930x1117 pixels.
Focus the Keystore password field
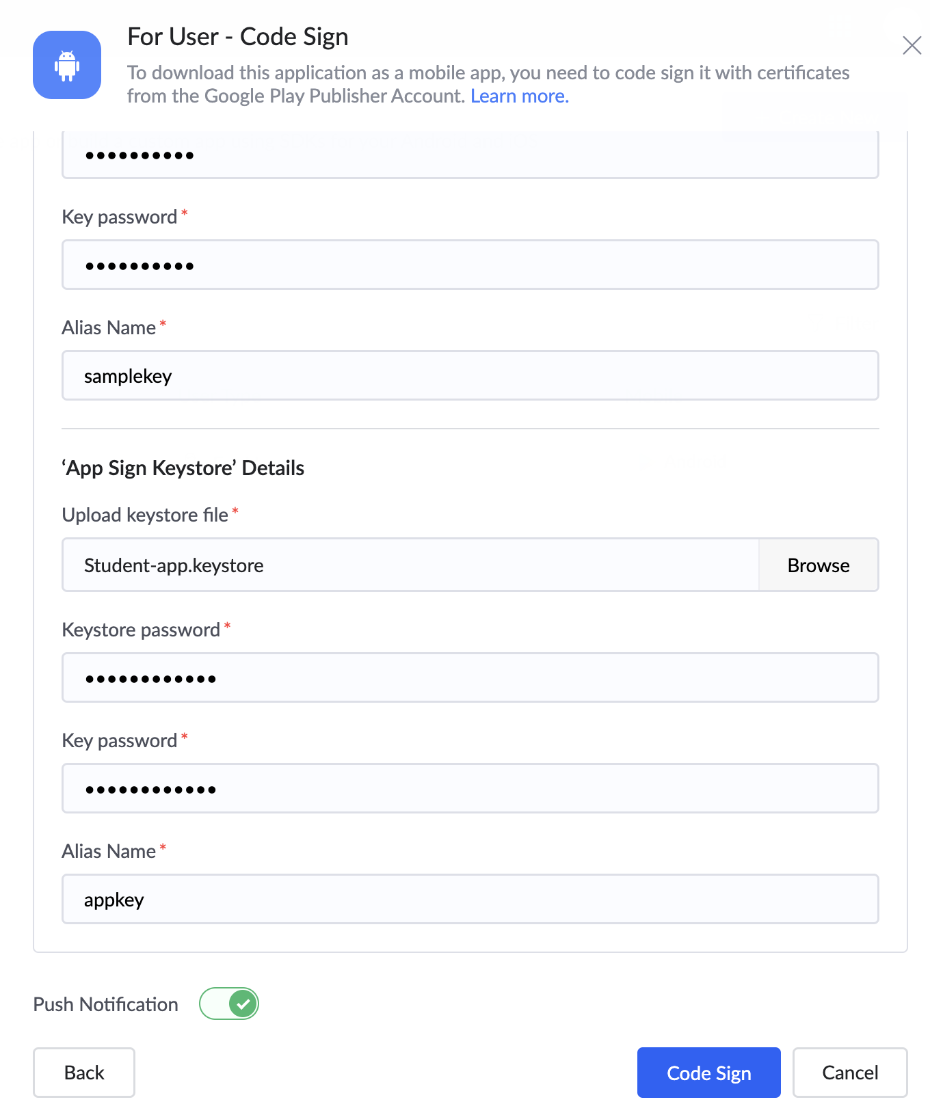tap(470, 678)
